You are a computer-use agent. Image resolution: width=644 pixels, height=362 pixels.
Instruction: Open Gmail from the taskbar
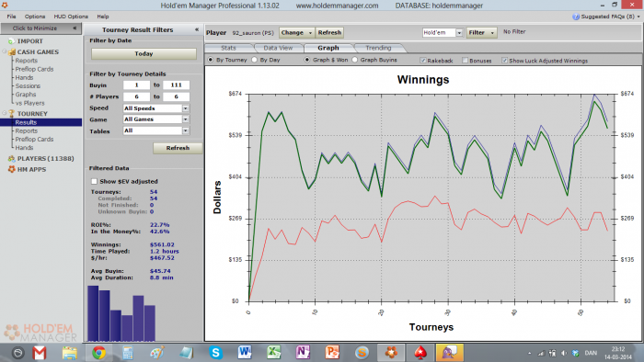pyautogui.click(x=40, y=353)
